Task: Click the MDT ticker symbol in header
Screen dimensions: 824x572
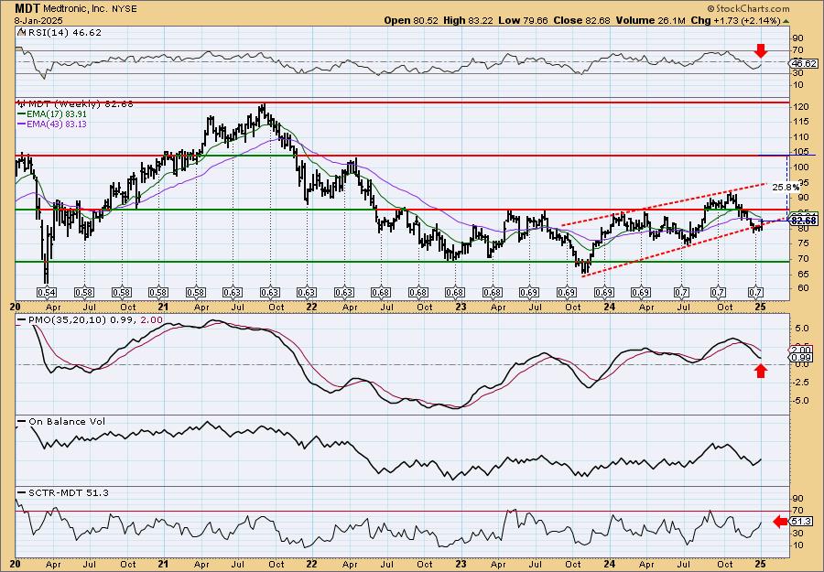Action: (x=27, y=8)
